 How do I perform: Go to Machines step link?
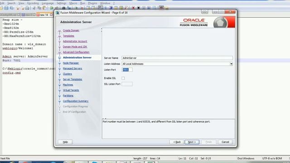[68, 85]
